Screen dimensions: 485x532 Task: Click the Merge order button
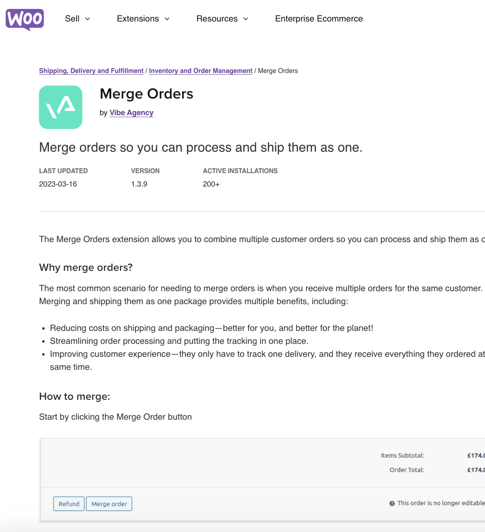tap(109, 504)
